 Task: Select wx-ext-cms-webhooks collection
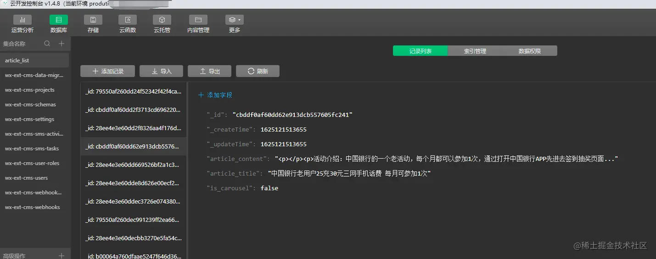point(34,207)
